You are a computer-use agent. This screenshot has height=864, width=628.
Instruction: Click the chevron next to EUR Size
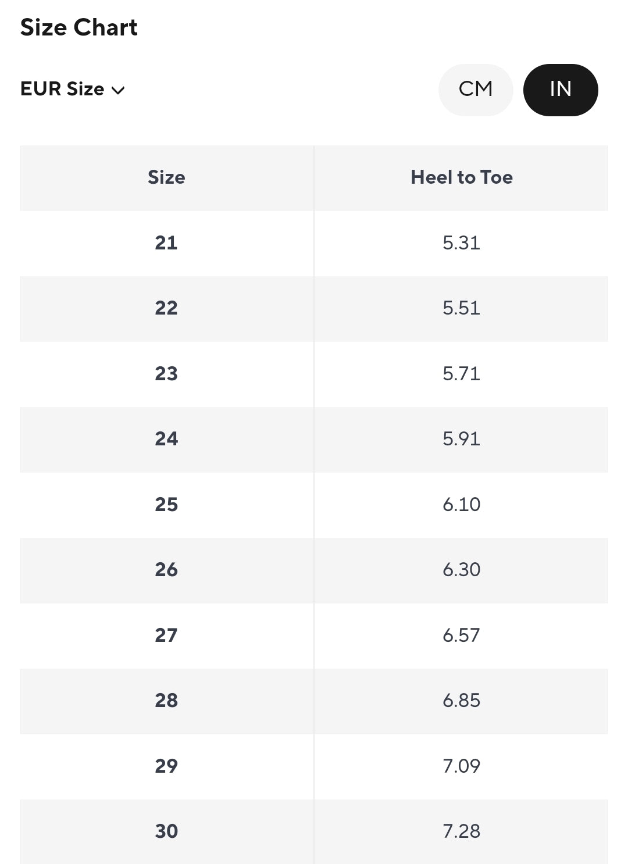[x=118, y=90]
